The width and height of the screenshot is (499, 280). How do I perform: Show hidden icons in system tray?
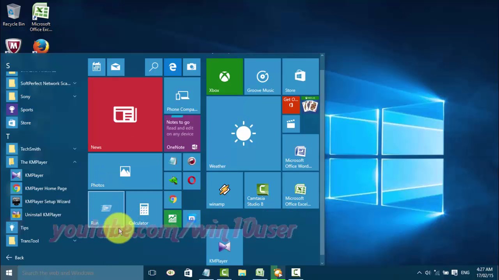point(419,273)
